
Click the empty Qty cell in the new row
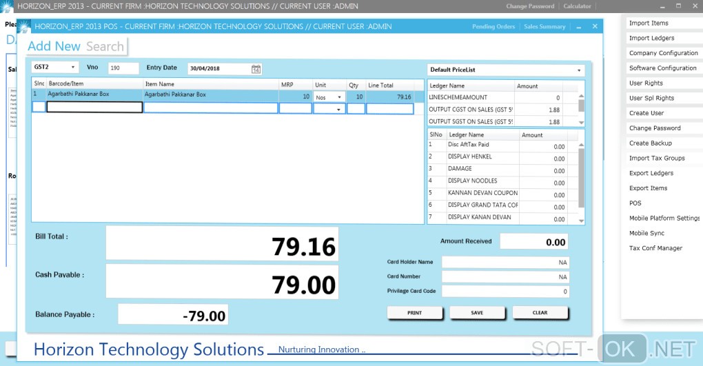click(356, 108)
